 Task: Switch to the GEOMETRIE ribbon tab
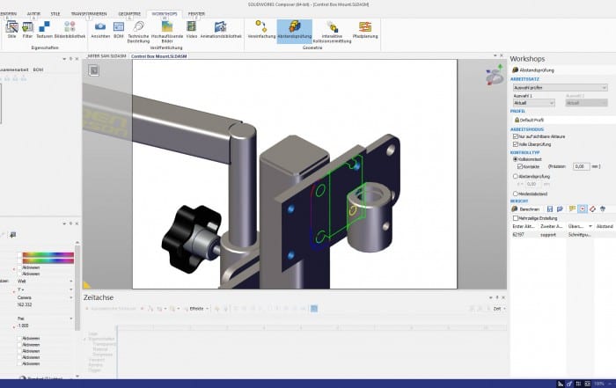point(129,14)
